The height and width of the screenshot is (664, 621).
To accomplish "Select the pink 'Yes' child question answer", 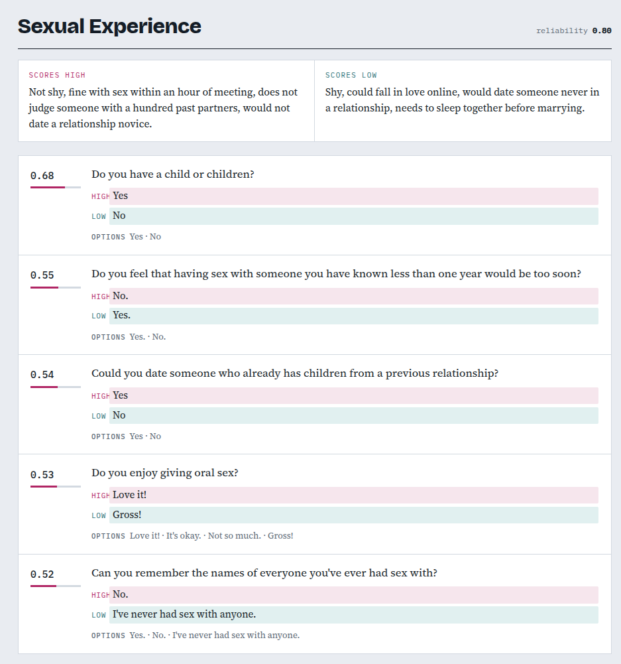I will (x=354, y=196).
